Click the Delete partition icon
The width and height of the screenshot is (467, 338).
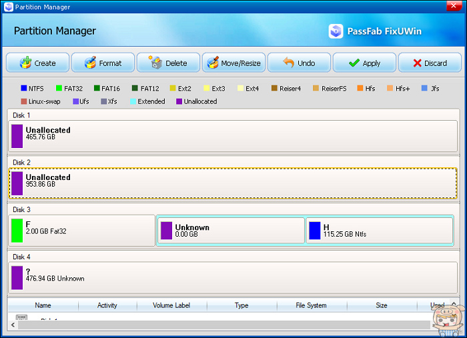(x=156, y=63)
